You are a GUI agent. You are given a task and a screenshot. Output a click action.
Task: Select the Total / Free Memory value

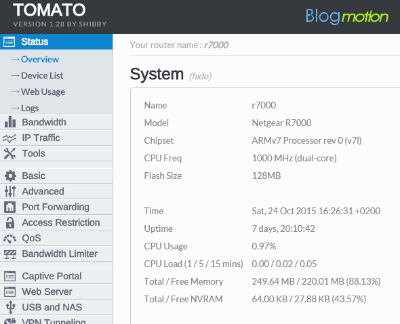pos(316,281)
